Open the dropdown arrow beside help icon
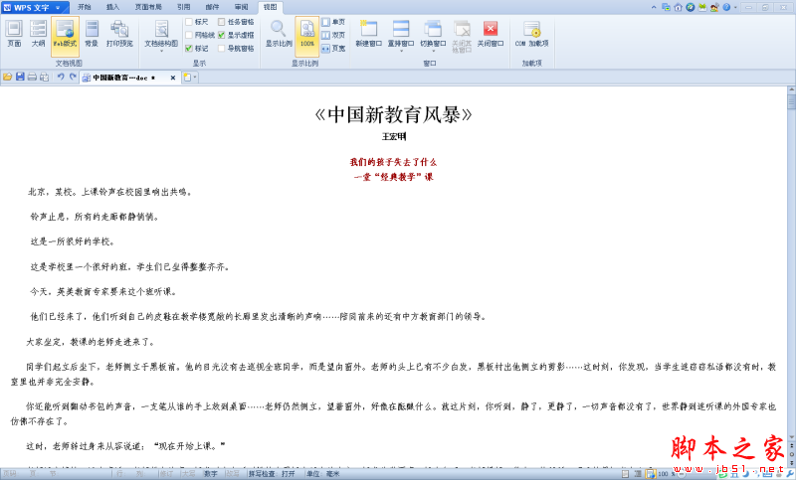The height and width of the screenshot is (480, 796). (x=735, y=8)
